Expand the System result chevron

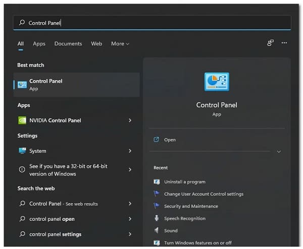click(x=130, y=151)
